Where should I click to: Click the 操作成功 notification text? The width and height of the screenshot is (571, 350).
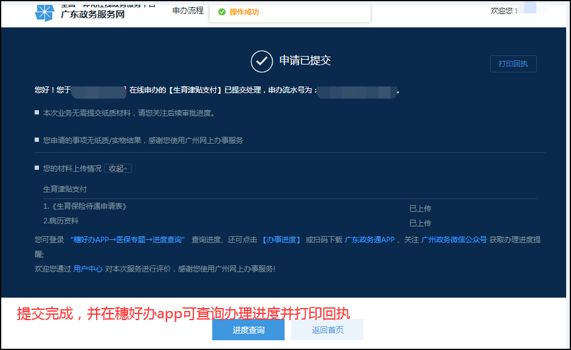[244, 12]
